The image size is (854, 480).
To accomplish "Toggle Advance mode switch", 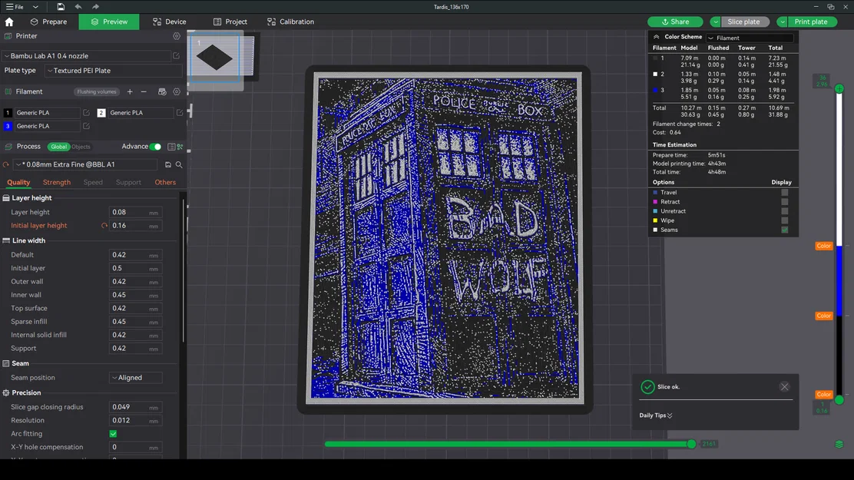I will coord(155,147).
